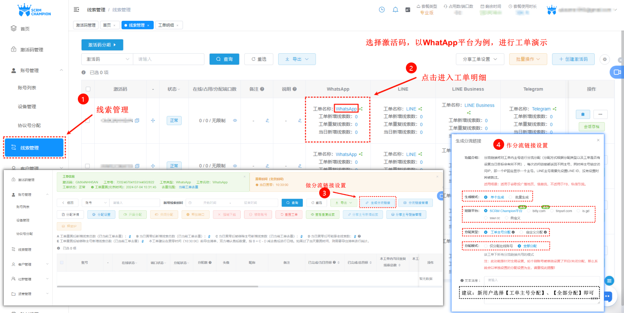This screenshot has height=313, width=624.
Task: Click the sidebar collapse menu icon
Action: (x=76, y=10)
